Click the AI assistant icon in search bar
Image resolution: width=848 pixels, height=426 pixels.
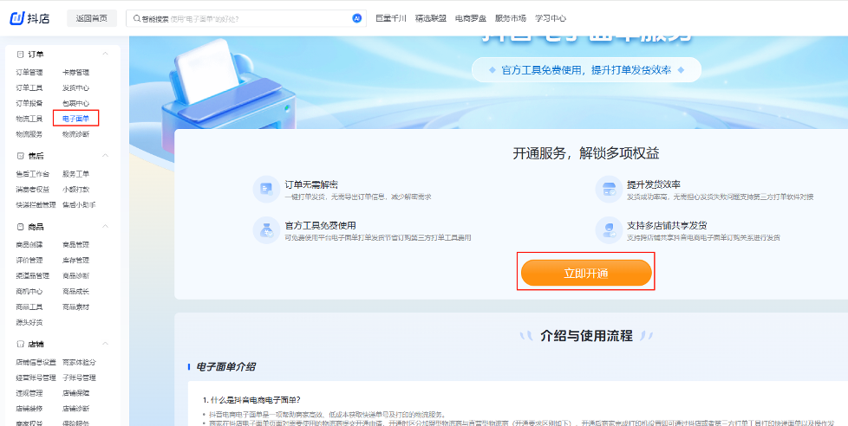point(356,17)
